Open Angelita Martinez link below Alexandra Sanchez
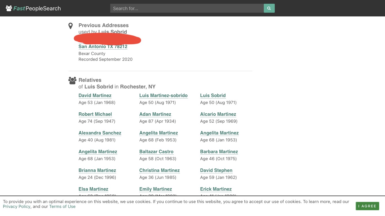 tap(98, 151)
